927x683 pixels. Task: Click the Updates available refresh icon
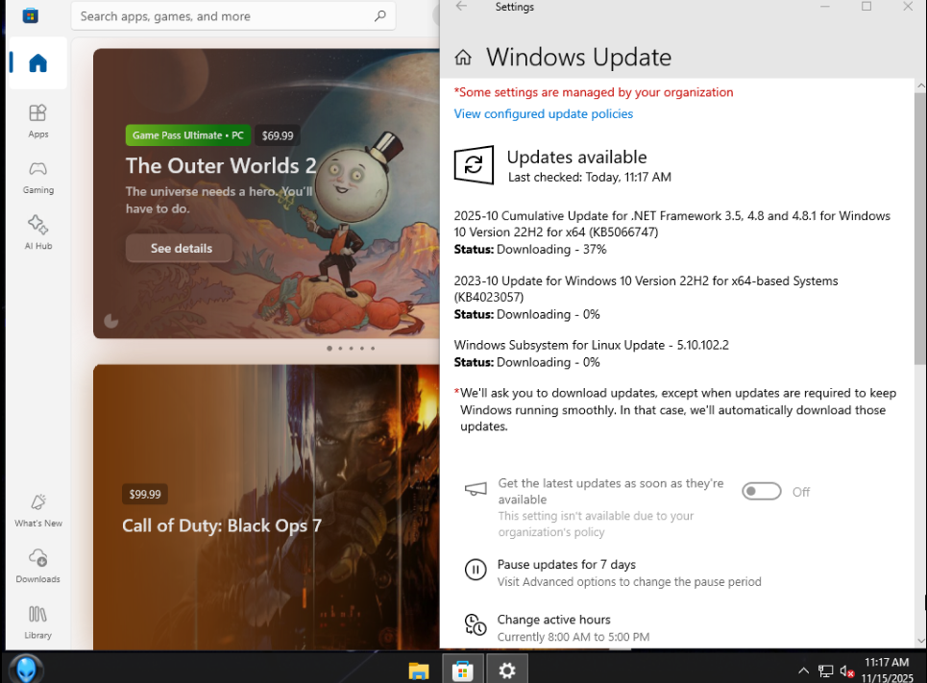click(474, 165)
